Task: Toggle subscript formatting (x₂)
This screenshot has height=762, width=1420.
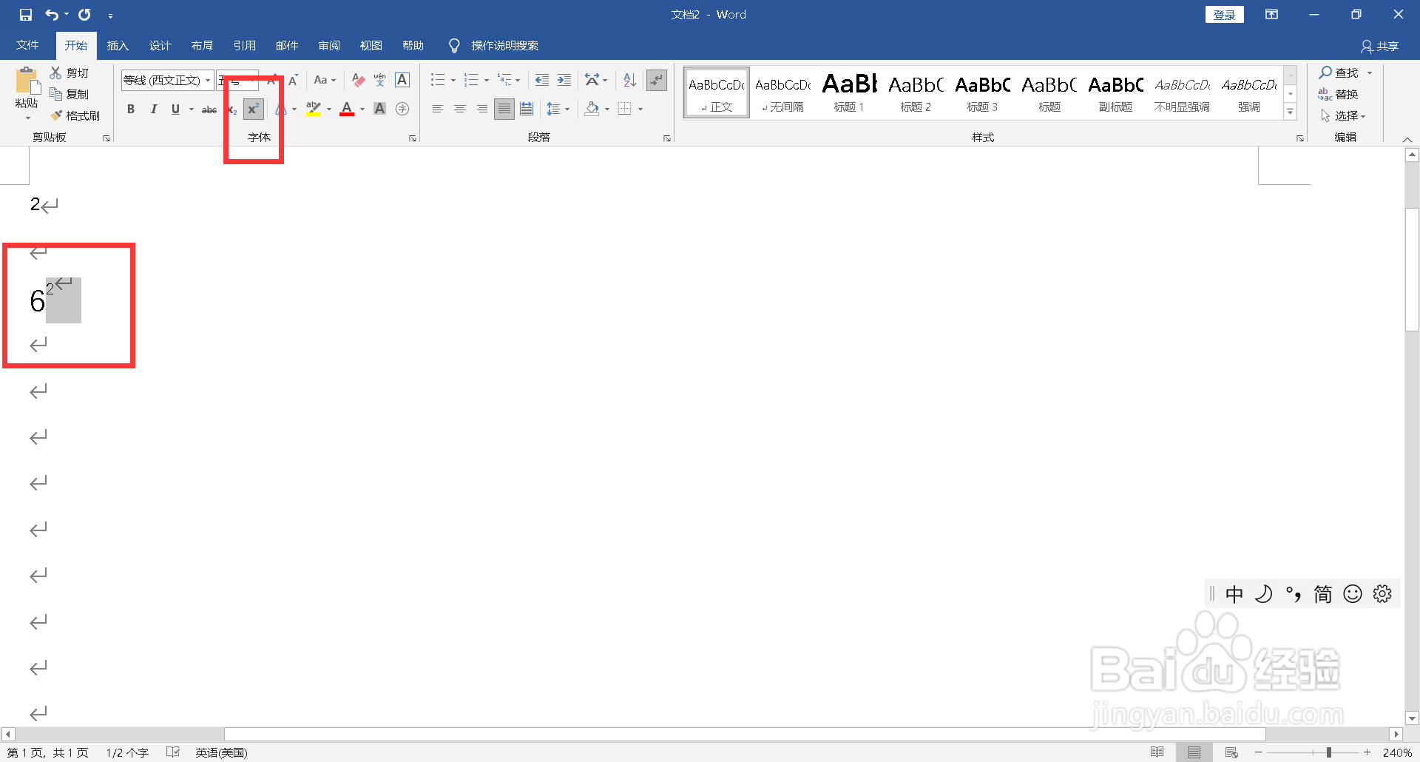Action: click(231, 109)
